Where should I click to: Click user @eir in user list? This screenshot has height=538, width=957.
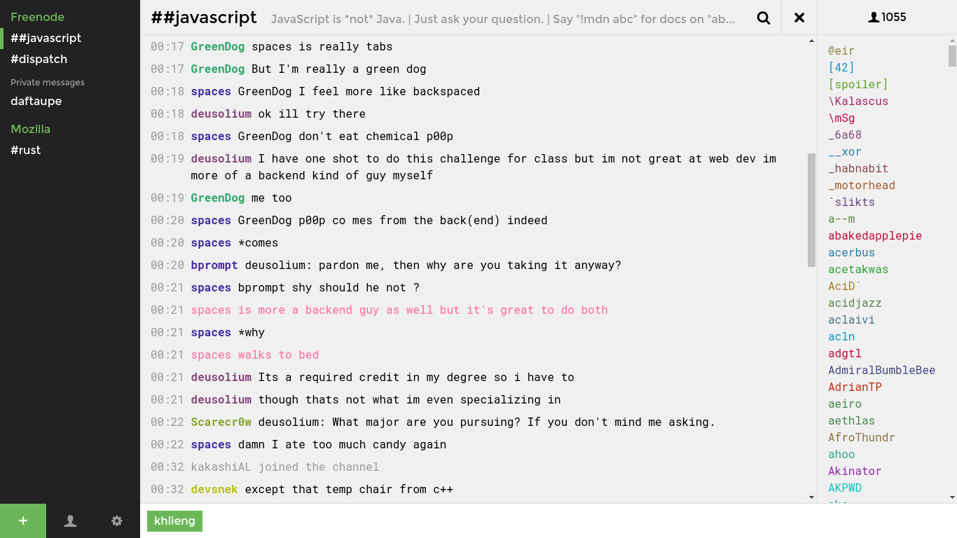841,50
